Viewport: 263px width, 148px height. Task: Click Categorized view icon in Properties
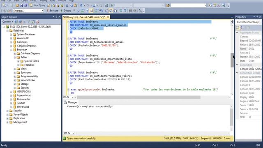238,28
